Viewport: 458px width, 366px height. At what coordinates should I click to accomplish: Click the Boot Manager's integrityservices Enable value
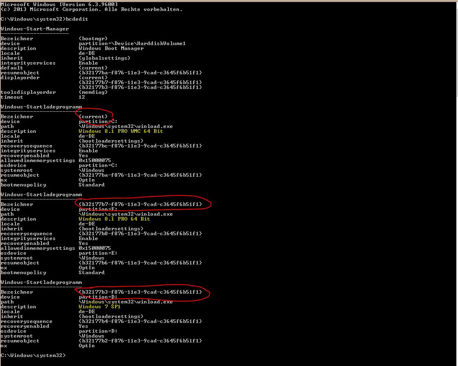[x=88, y=63]
